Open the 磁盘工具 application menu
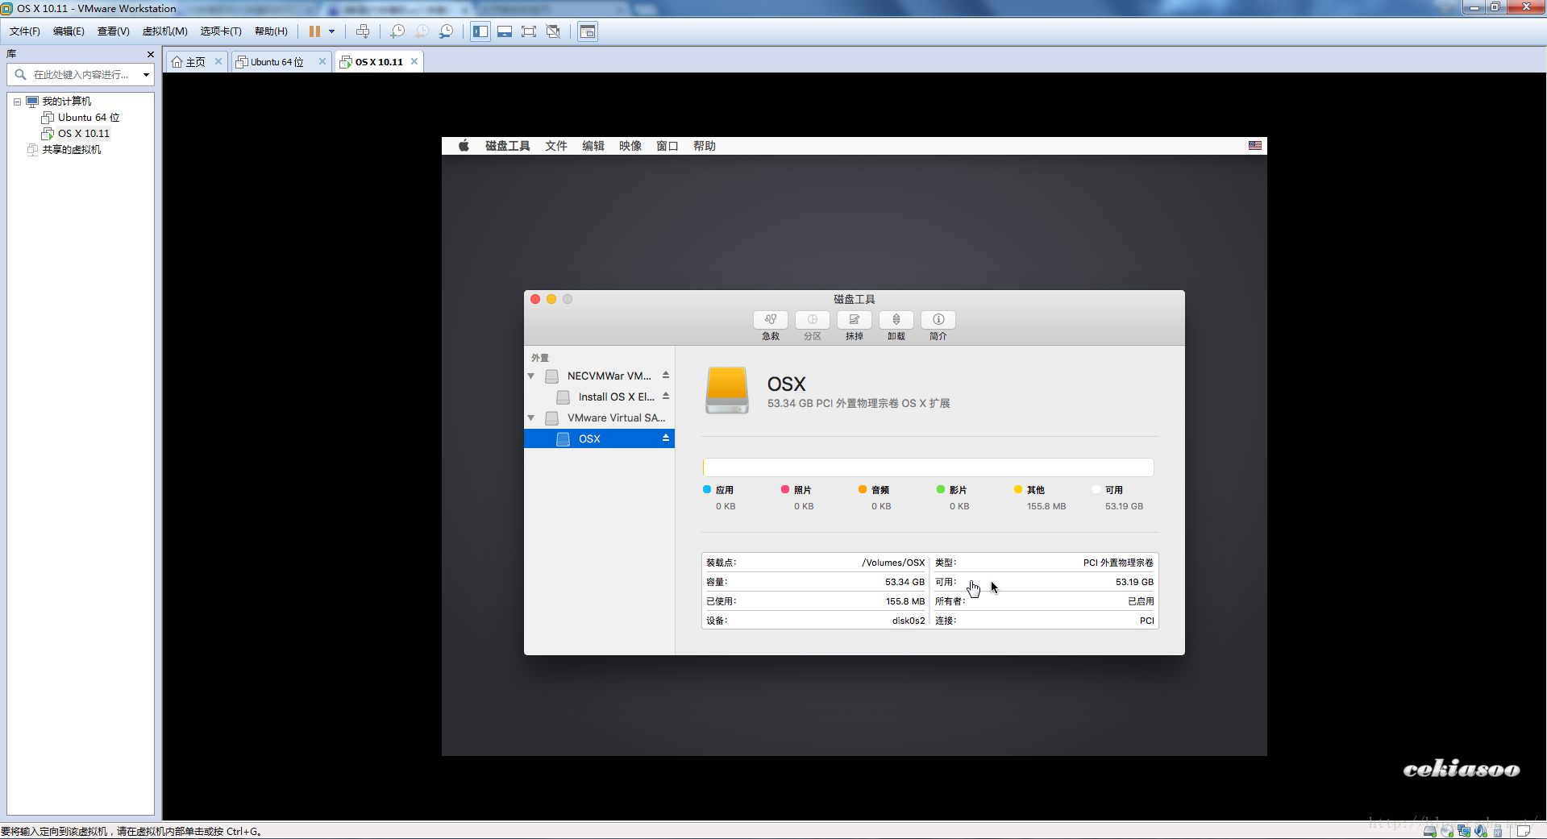The height and width of the screenshot is (839, 1547). pyautogui.click(x=508, y=146)
